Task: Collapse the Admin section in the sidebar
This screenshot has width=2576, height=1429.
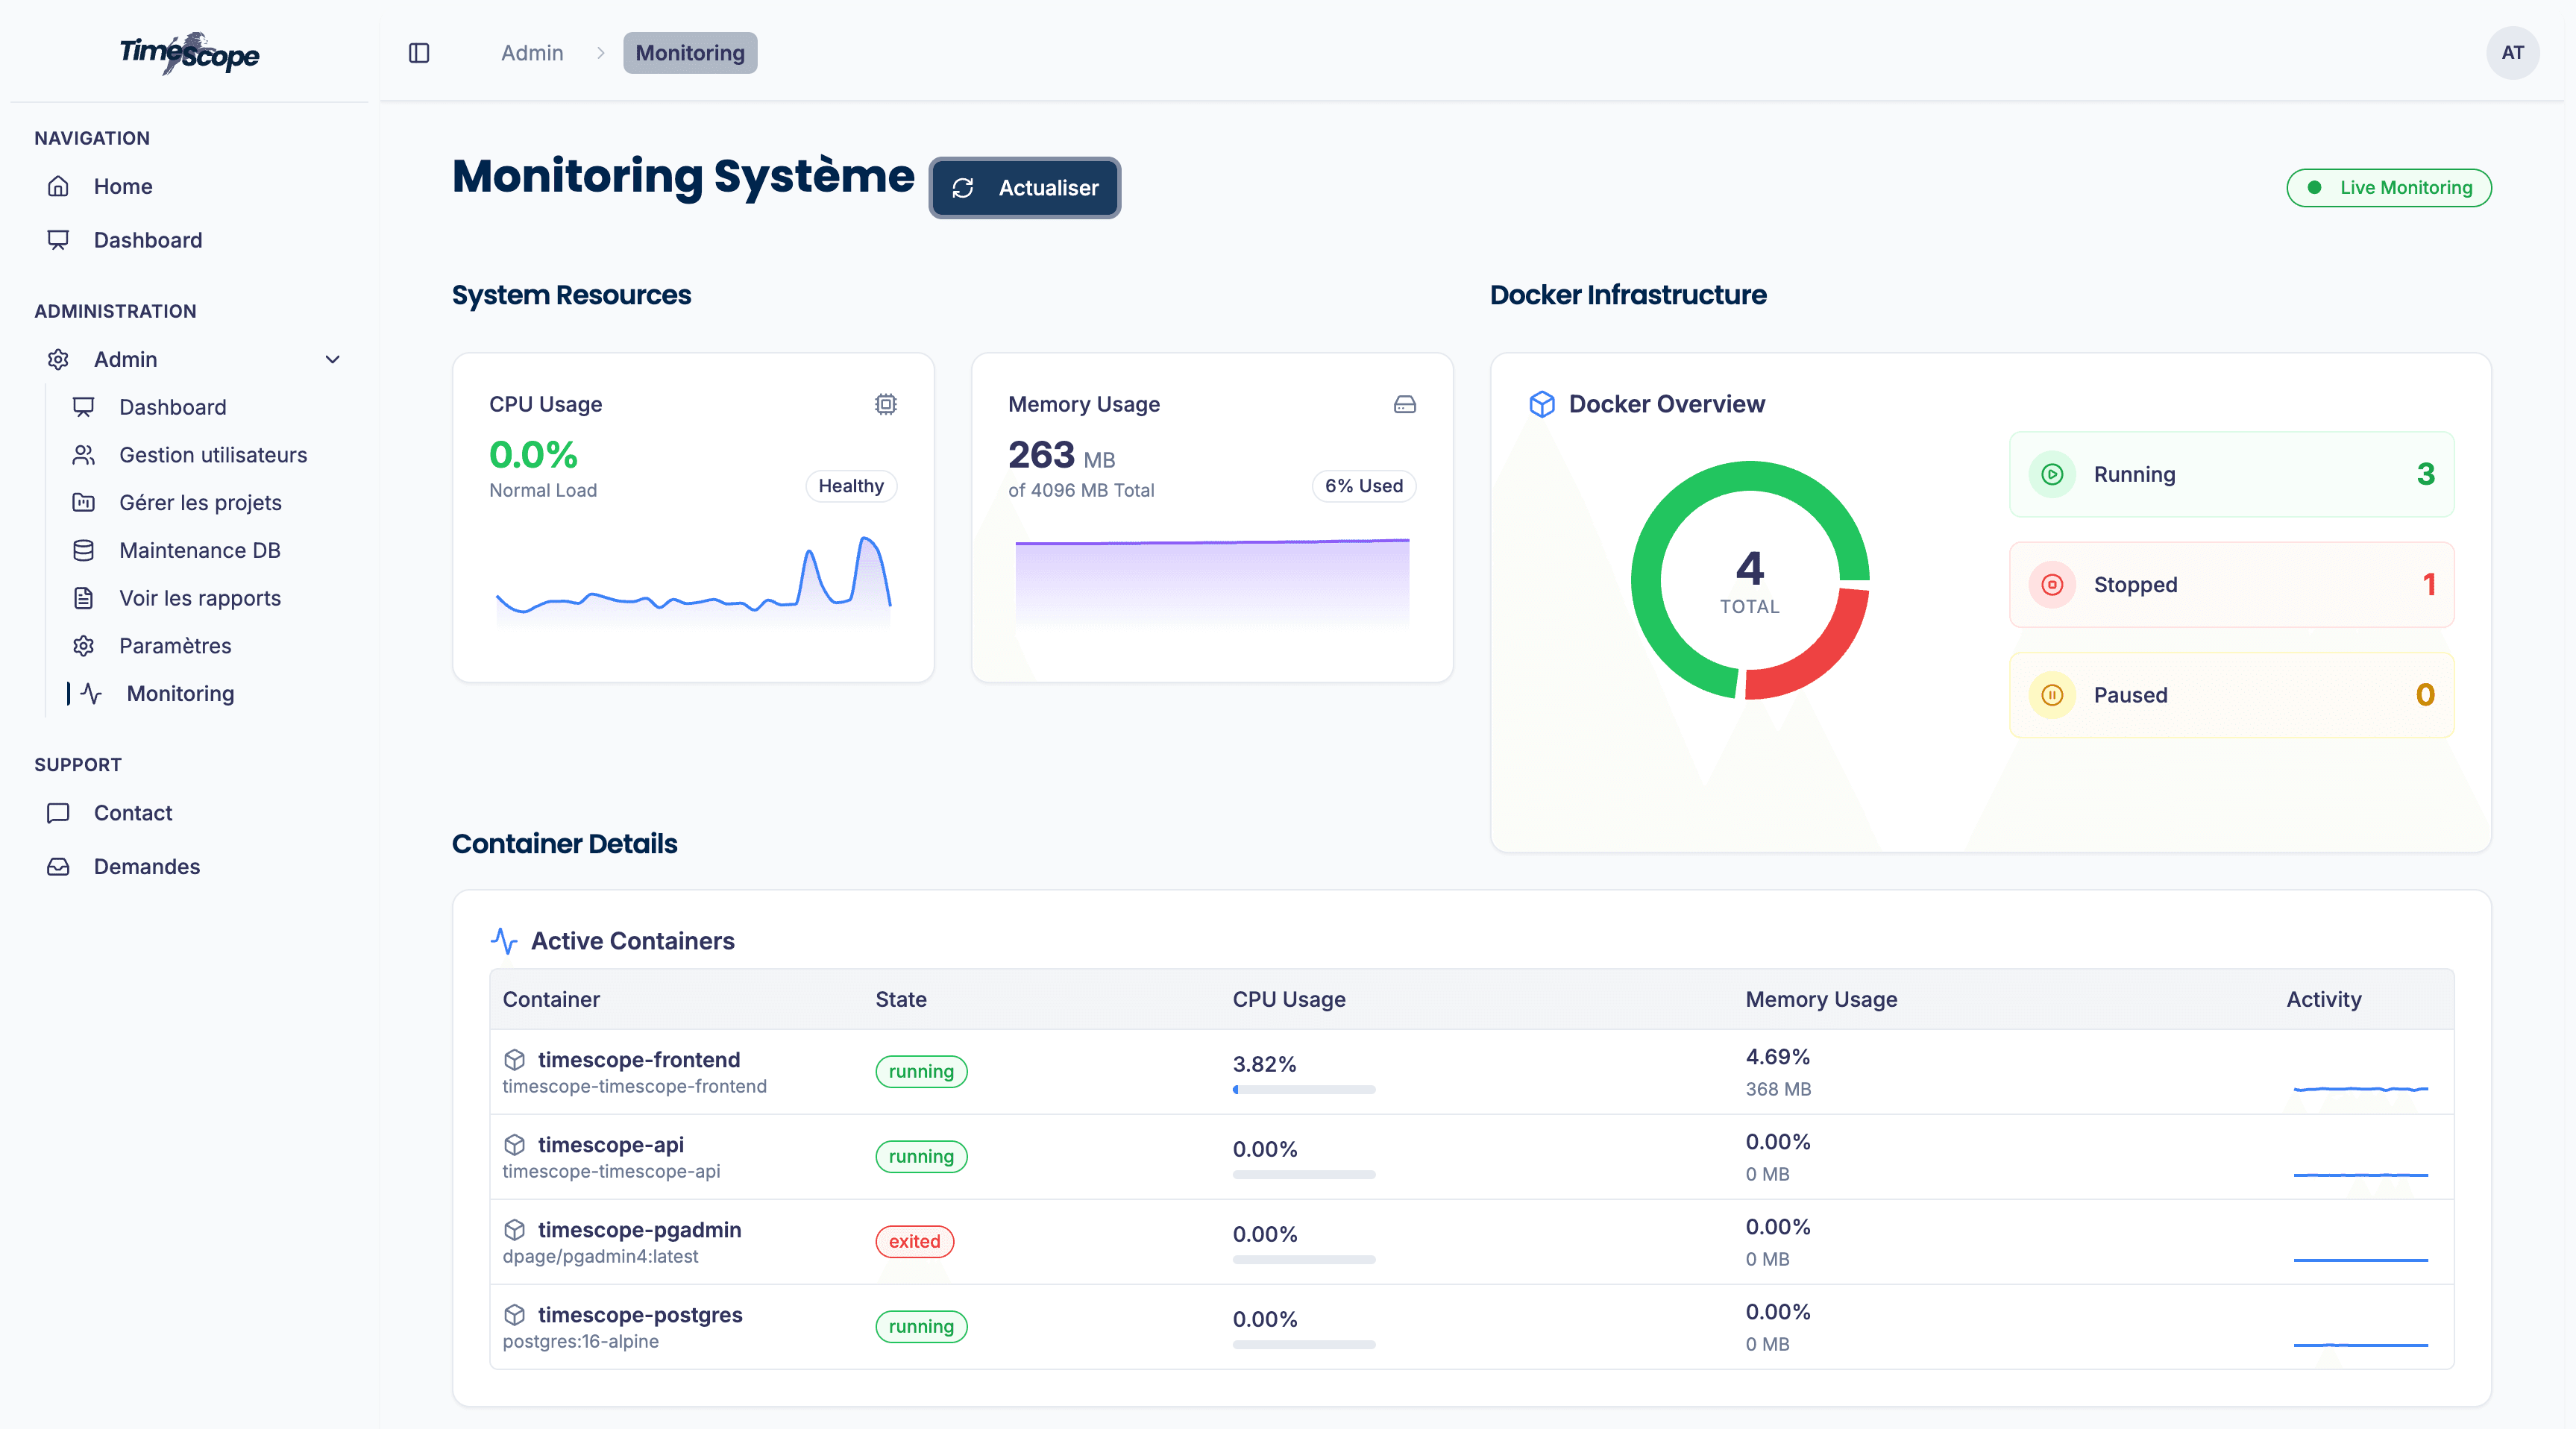Action: [333, 359]
